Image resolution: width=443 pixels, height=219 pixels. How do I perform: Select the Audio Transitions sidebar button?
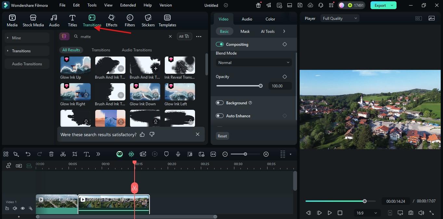click(27, 64)
